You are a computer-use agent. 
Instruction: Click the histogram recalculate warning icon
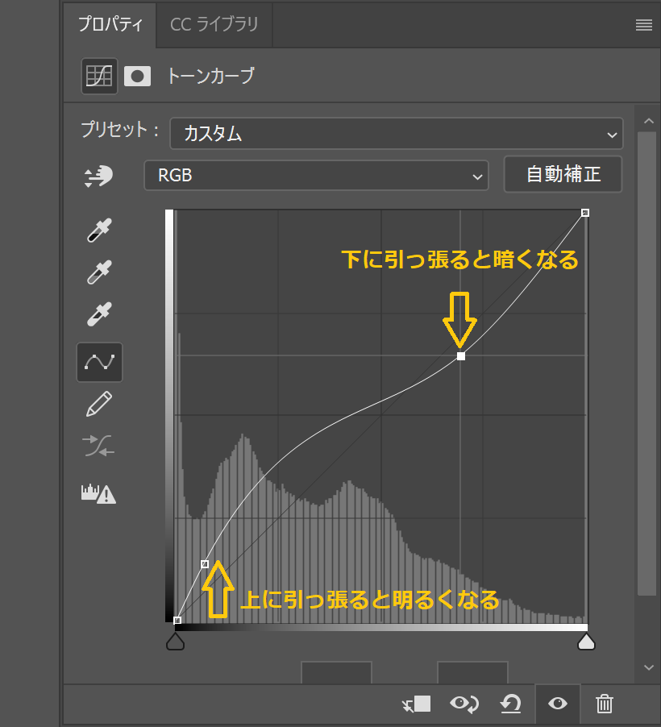pyautogui.click(x=98, y=494)
